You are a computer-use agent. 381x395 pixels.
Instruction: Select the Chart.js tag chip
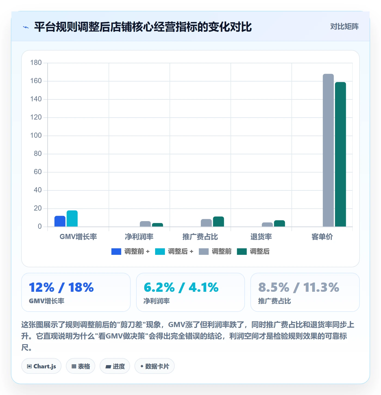tap(41, 366)
